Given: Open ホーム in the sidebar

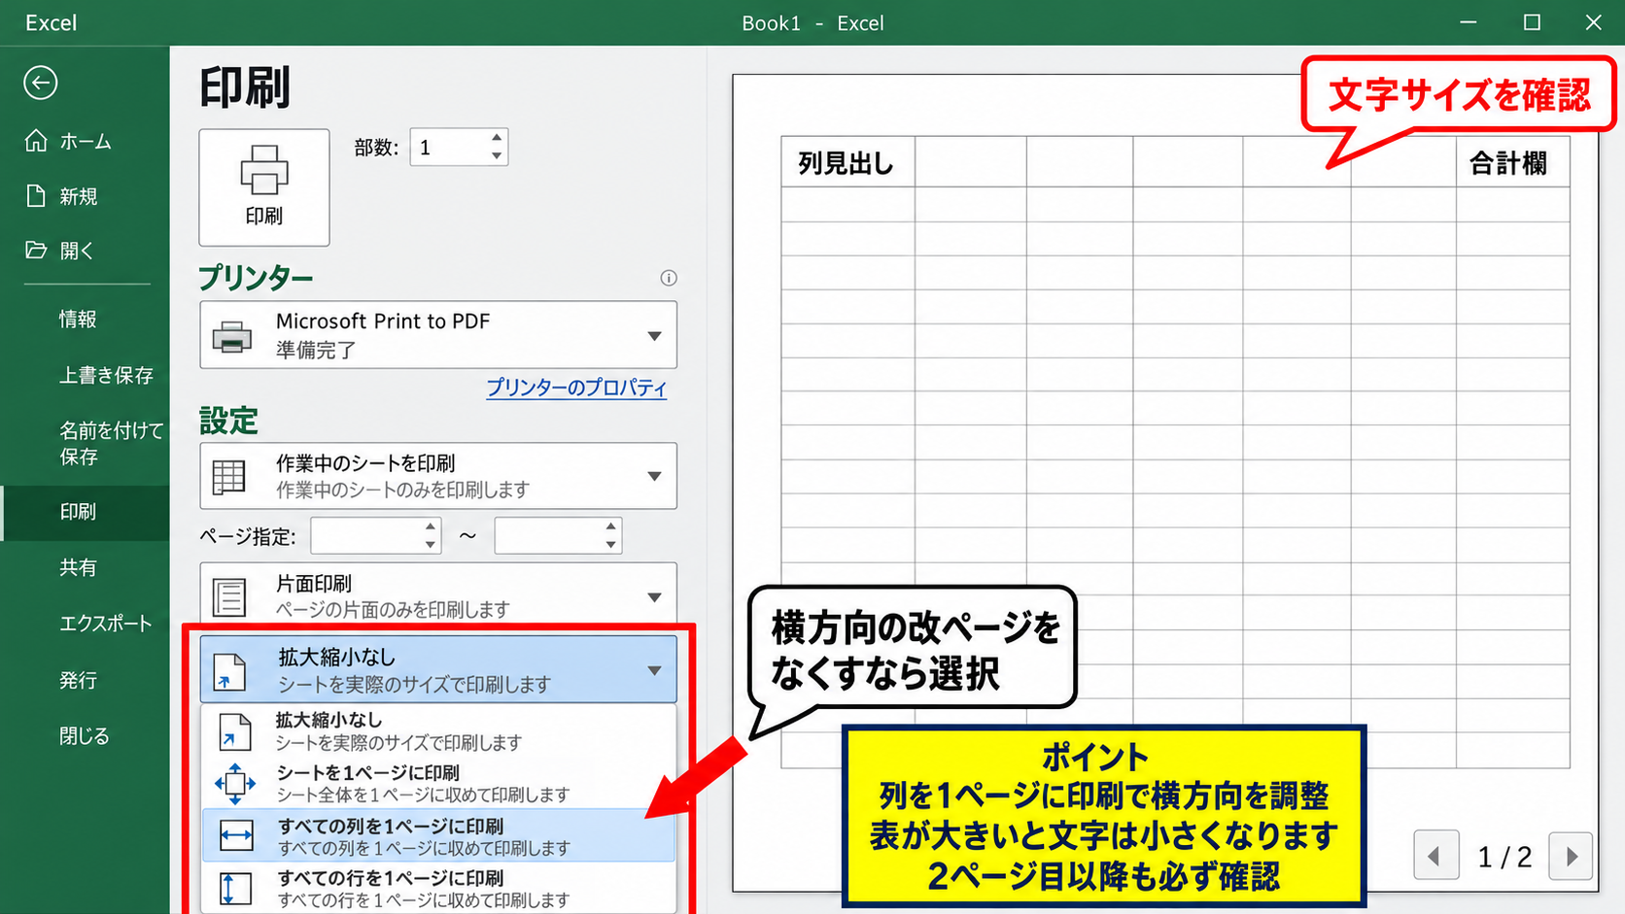Looking at the screenshot, I should 85,142.
